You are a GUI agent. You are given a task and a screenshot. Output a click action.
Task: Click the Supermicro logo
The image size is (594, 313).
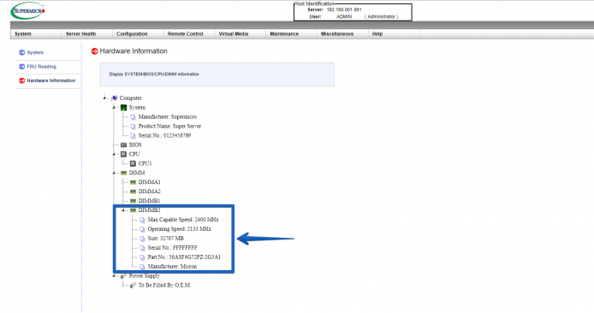(x=28, y=10)
